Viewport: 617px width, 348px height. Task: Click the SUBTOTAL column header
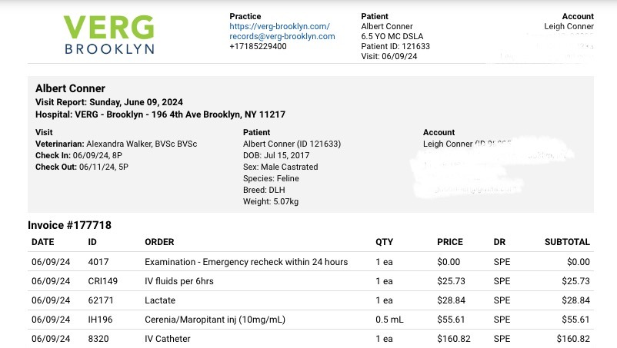[x=566, y=242]
